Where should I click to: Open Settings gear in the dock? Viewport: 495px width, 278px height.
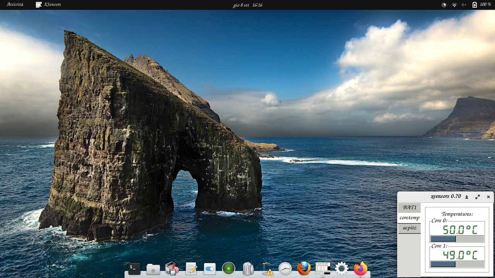tap(341, 268)
